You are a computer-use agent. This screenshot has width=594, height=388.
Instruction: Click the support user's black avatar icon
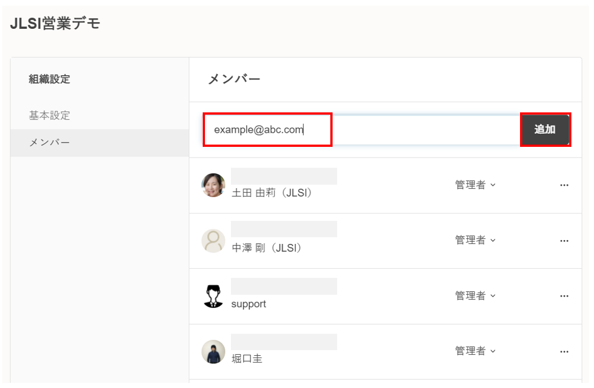[x=213, y=296]
